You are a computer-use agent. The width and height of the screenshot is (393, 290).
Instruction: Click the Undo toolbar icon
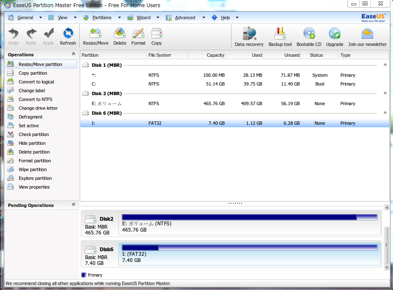pos(13,36)
